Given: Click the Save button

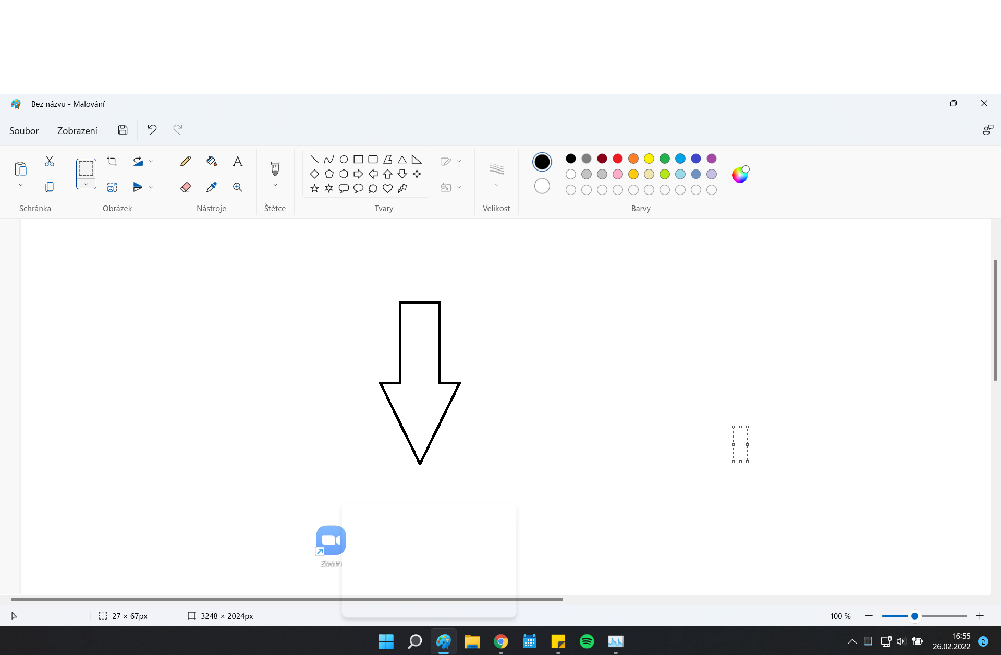Looking at the screenshot, I should (x=123, y=129).
